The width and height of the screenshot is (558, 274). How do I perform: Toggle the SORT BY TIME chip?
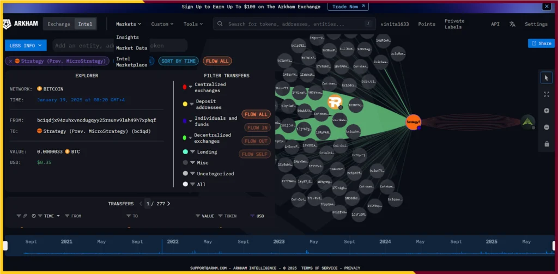[x=178, y=61]
